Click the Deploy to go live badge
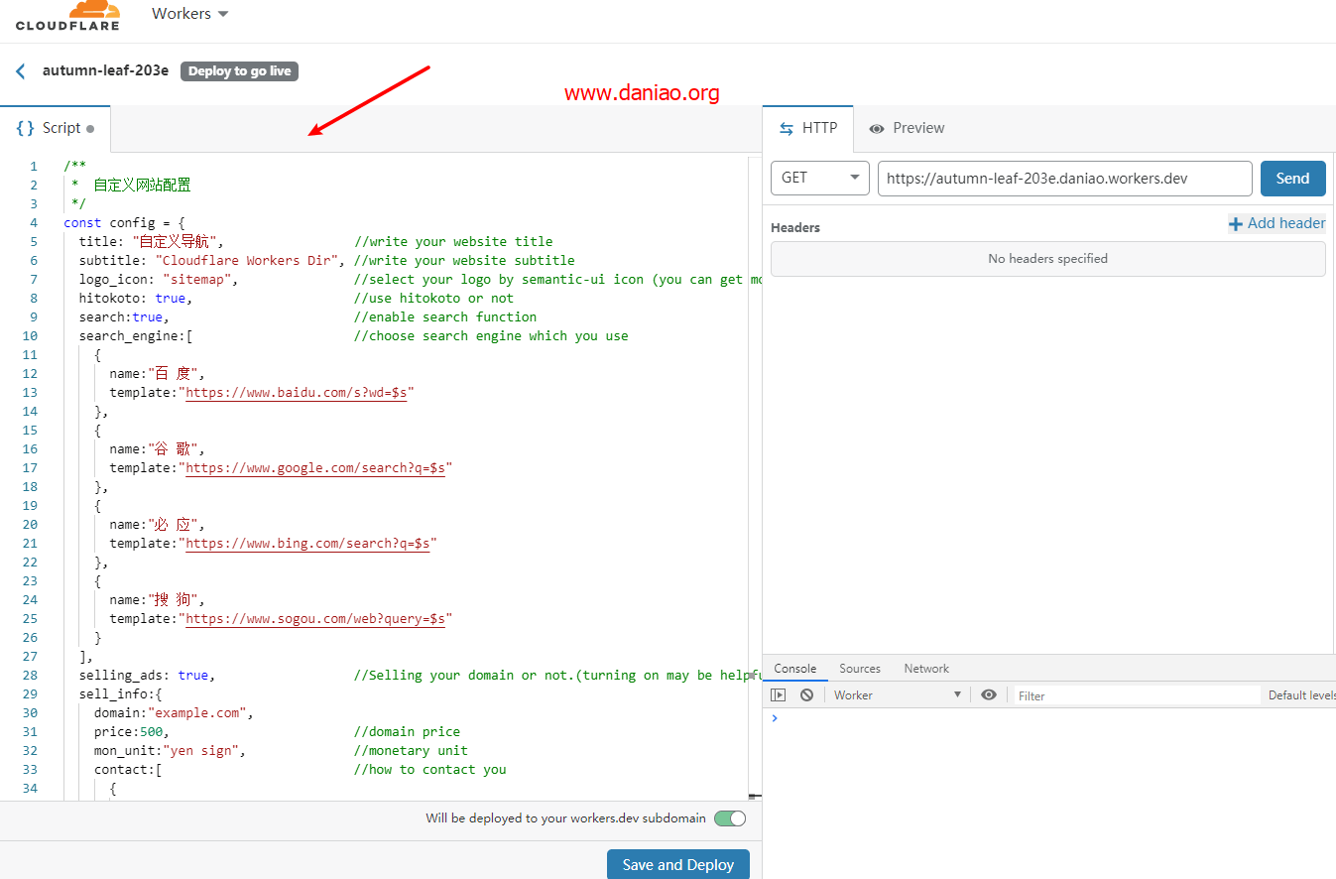The width and height of the screenshot is (1336, 879). (239, 71)
